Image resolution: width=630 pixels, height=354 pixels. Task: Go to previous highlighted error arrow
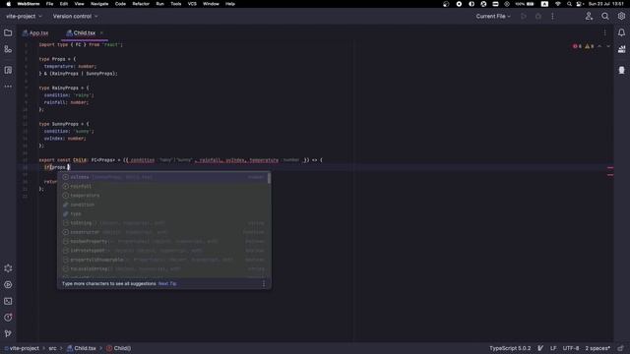tap(599, 46)
